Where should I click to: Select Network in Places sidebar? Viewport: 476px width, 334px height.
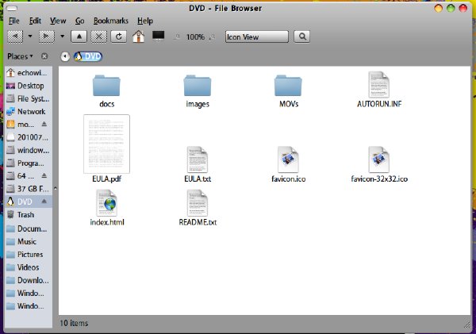[29, 112]
